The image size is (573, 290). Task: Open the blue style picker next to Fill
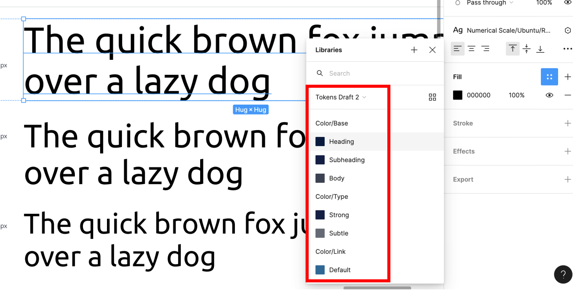click(549, 77)
